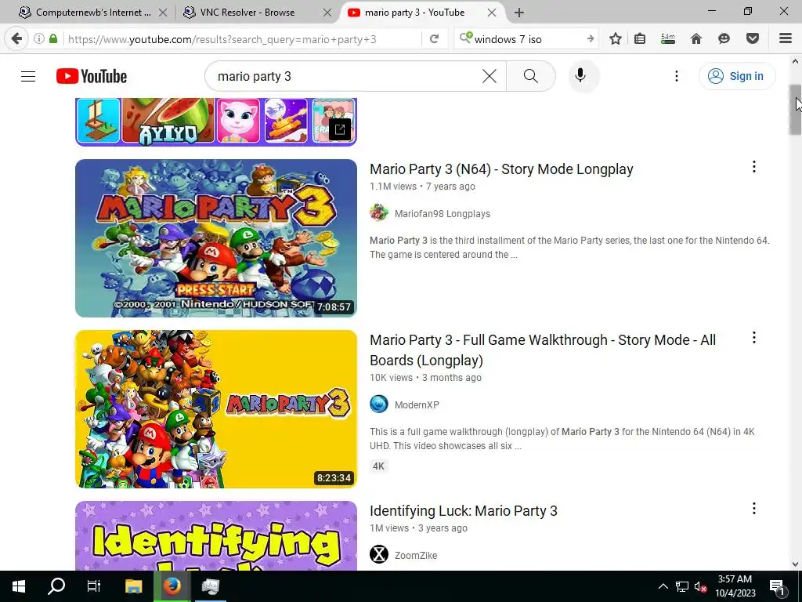Reload the current page

(434, 39)
